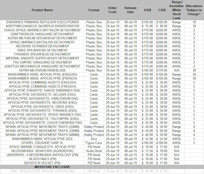
Task: Select T'AU EMPIRE VANGUARD DETACHMENT cell
Action: click(42, 62)
